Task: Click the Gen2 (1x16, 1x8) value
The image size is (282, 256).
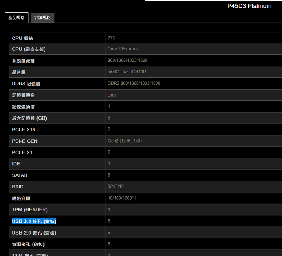Action: (125, 141)
